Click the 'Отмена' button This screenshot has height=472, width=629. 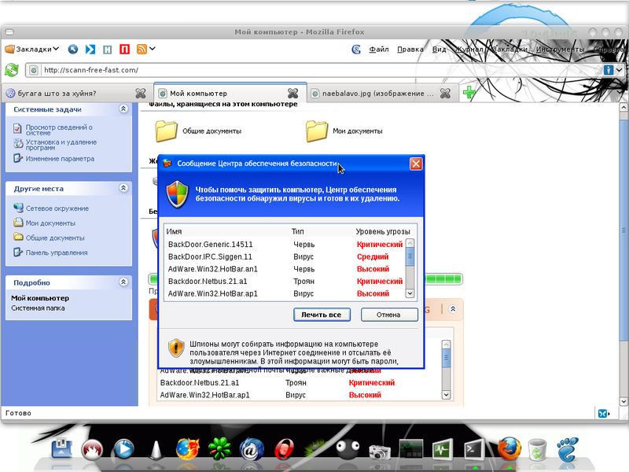coord(389,315)
